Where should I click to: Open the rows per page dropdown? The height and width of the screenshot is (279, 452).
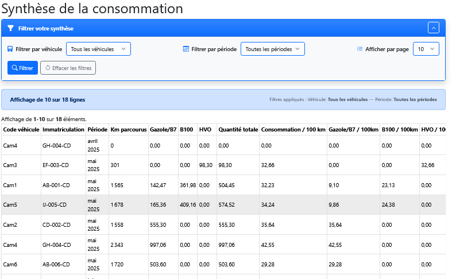click(x=426, y=49)
